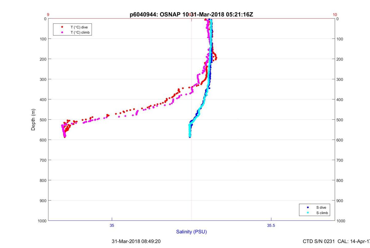
Task: Click the magenta climb marker in temperature legend
Action: (x=62, y=32)
